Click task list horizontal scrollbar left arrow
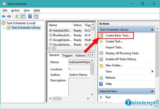The image size is (160, 109). [50, 48]
